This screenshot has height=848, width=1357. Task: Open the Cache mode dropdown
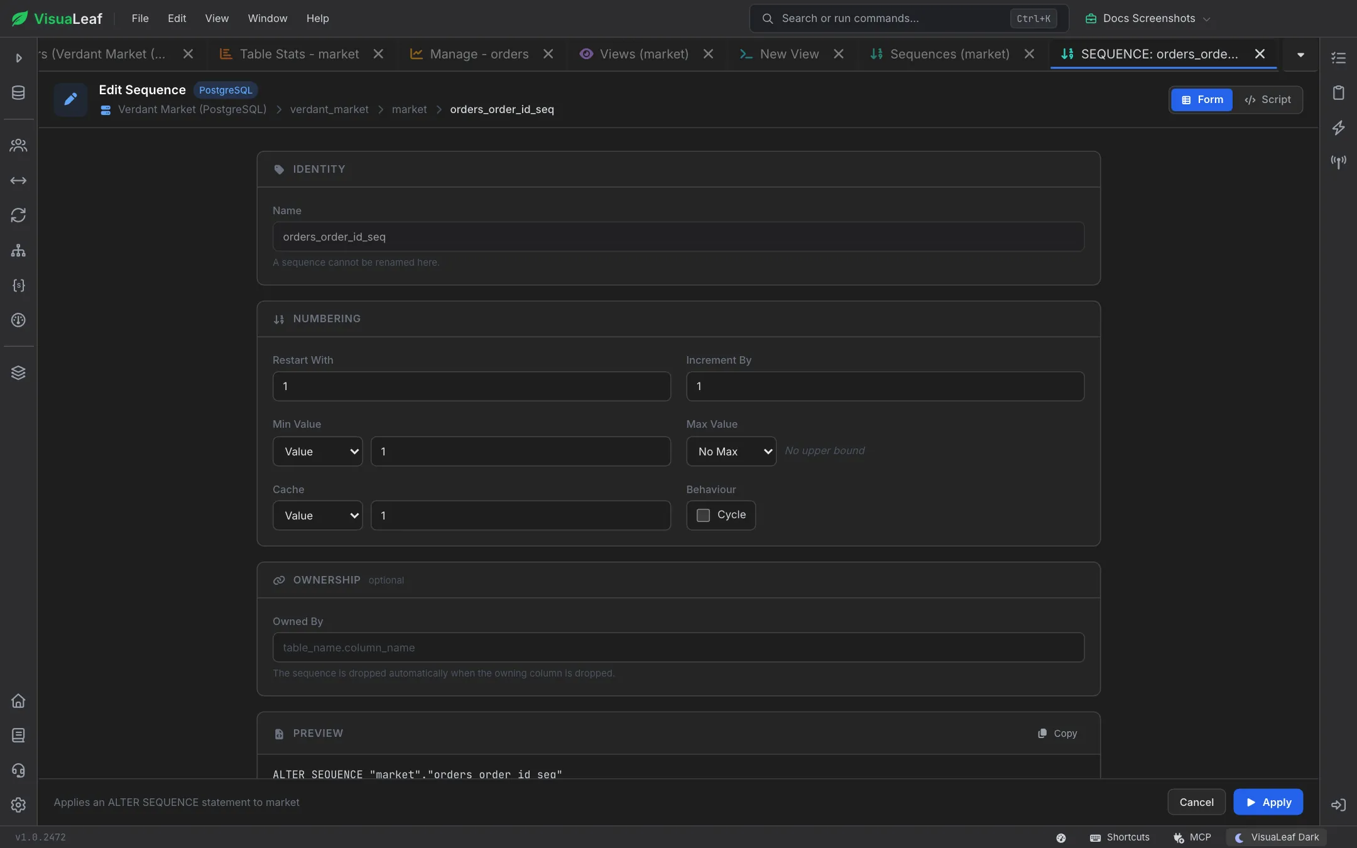(x=318, y=516)
